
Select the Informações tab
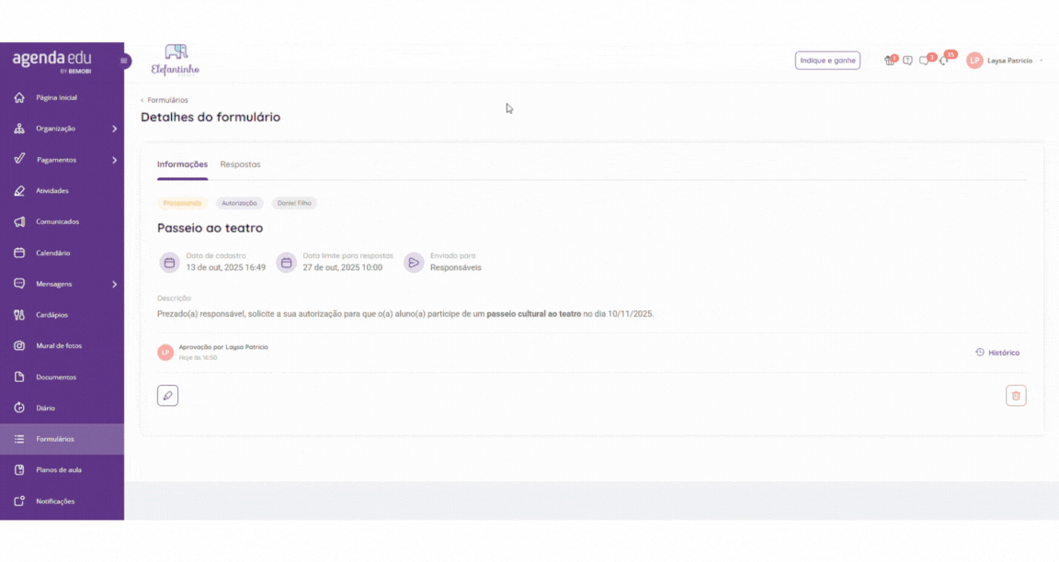[182, 164]
